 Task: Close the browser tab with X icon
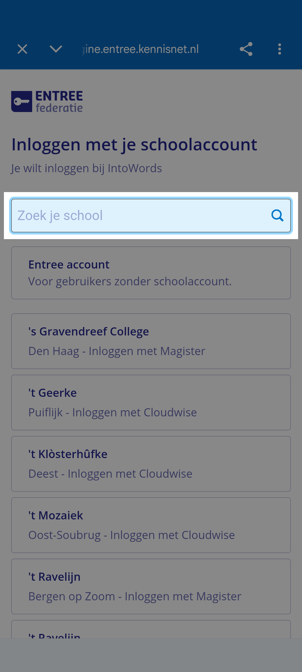pos(22,49)
